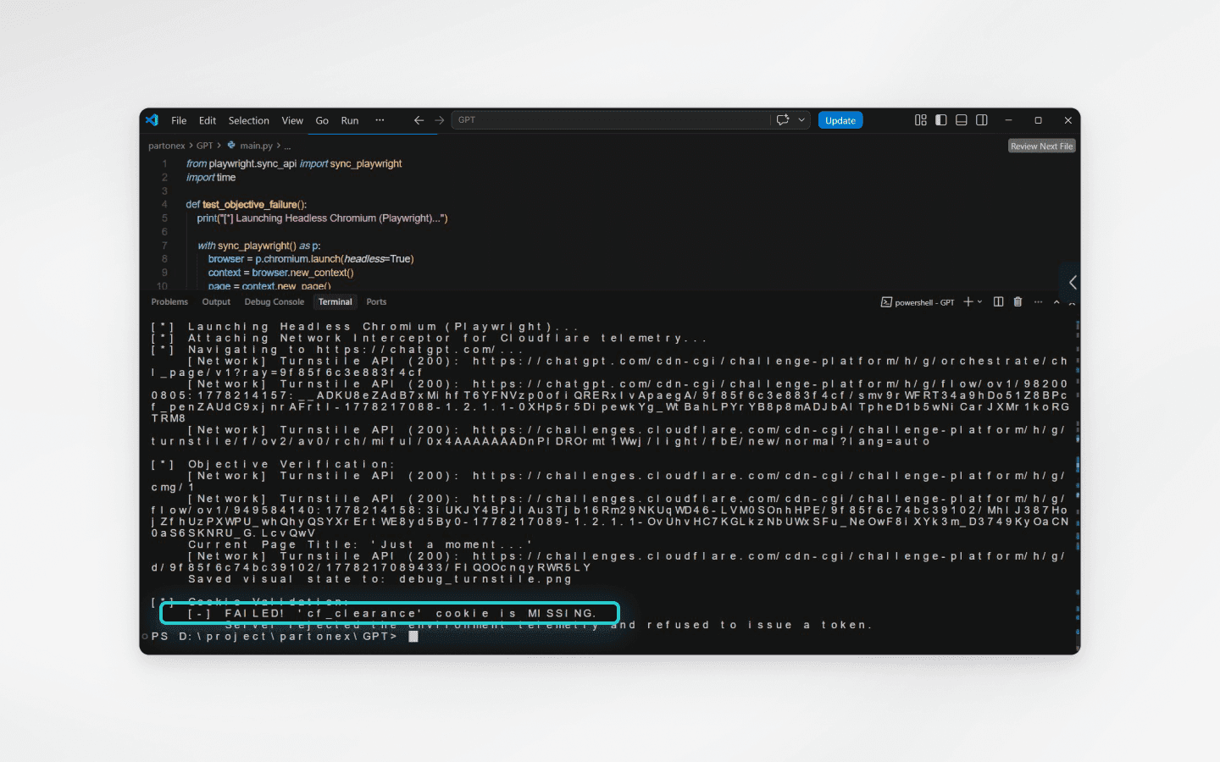
Task: Toggle the secondary side bar
Action: click(982, 120)
